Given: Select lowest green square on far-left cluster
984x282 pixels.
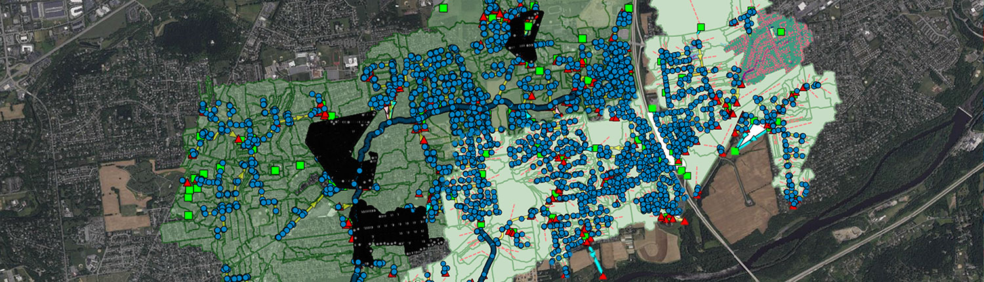Looking at the screenshot, I should pyautogui.click(x=188, y=214).
